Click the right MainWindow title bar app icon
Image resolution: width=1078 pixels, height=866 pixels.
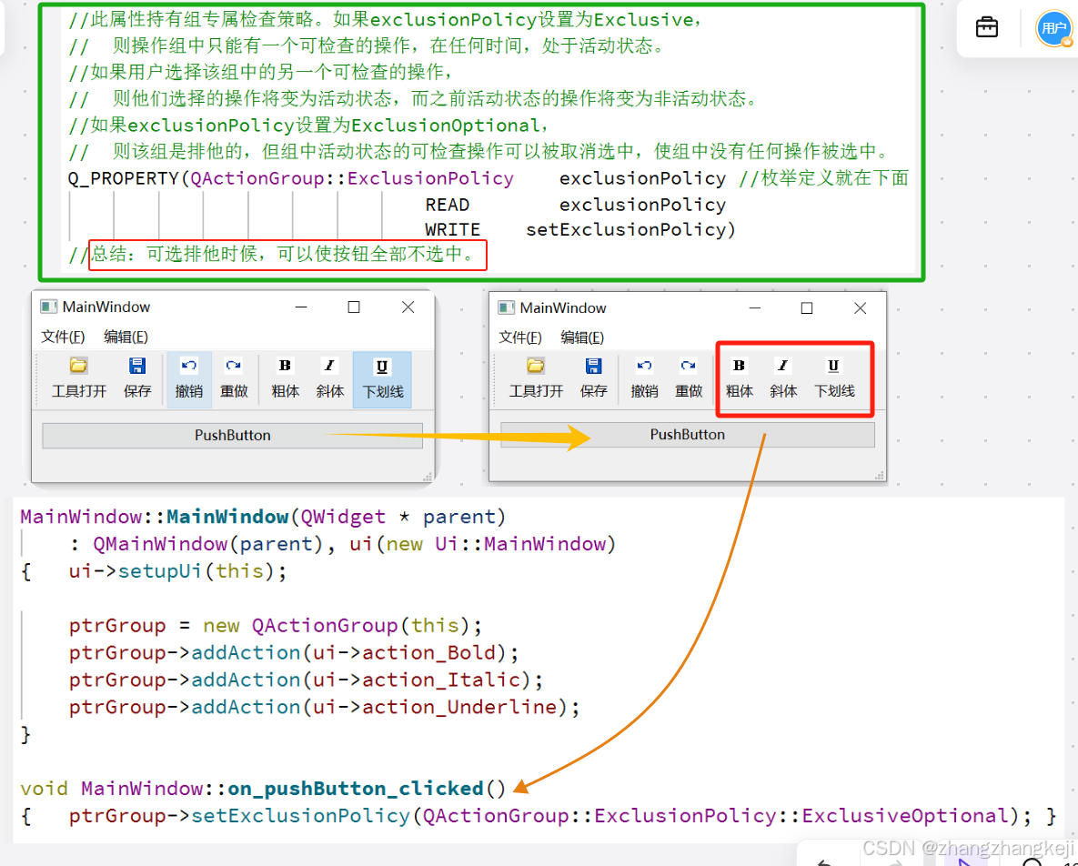[506, 307]
